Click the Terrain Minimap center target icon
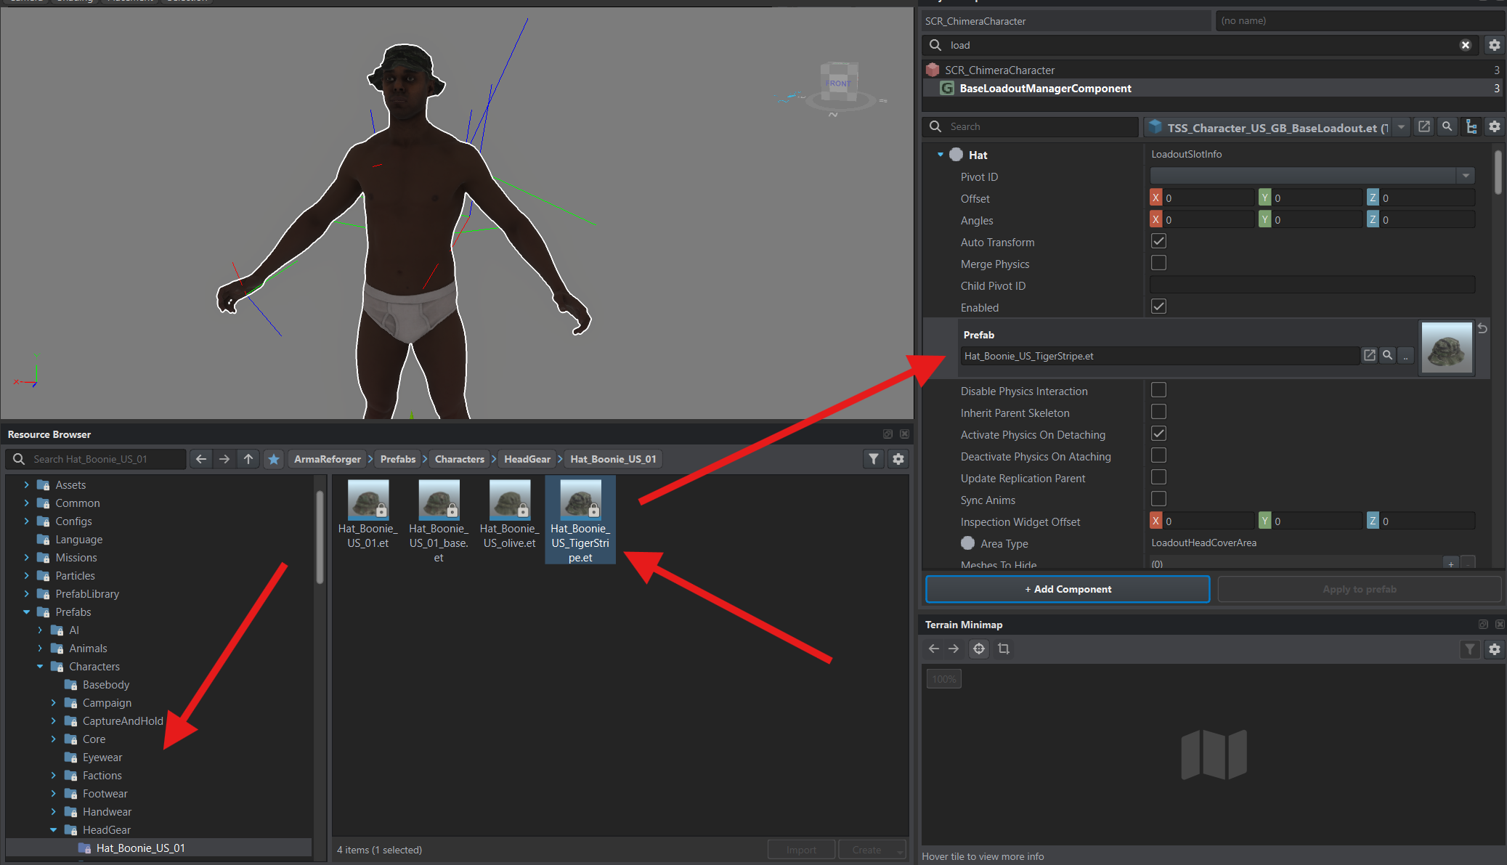Screen dimensions: 1507x865 [979, 649]
